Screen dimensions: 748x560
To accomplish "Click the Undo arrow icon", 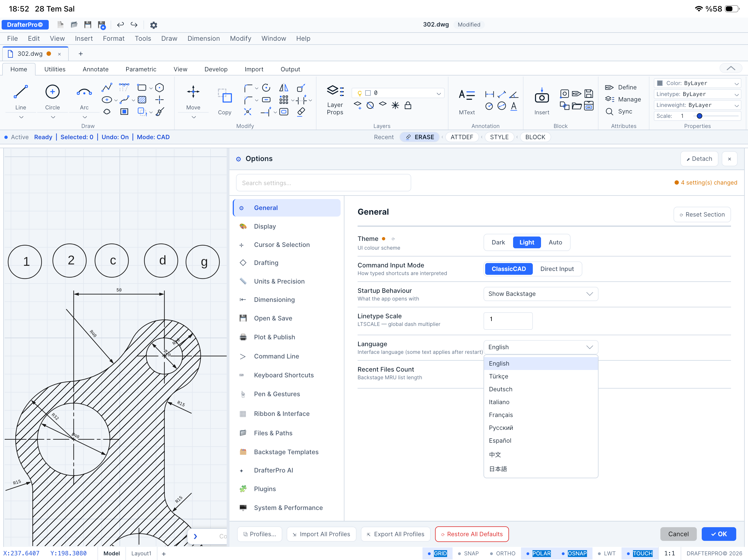I will pyautogui.click(x=120, y=25).
